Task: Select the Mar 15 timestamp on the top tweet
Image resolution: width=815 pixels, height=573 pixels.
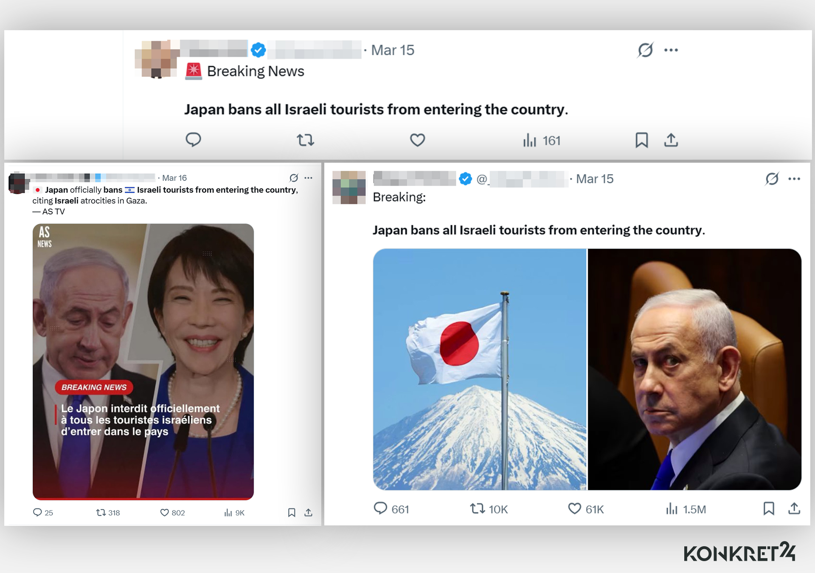Action: coord(391,50)
